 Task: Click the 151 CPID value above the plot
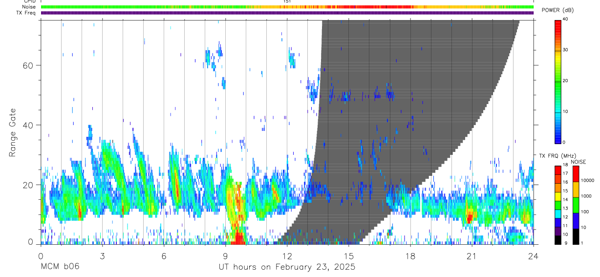click(287, 2)
